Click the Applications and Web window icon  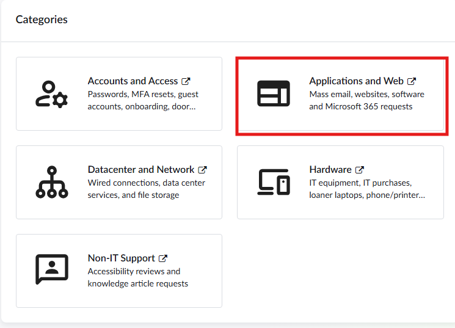[273, 93]
